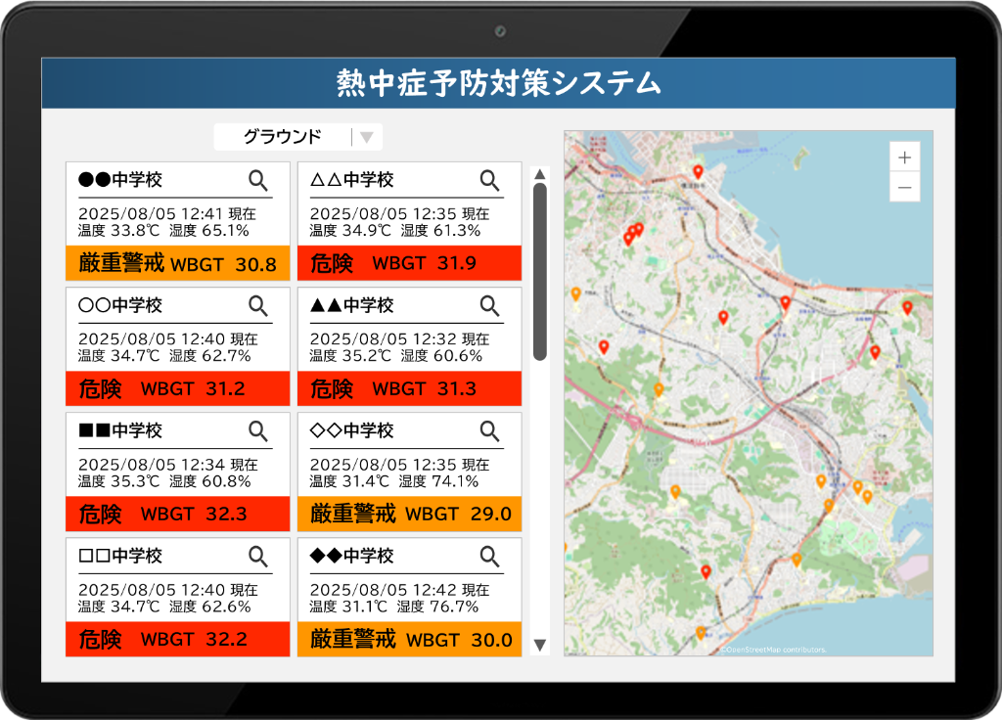Viewport: 1002px width, 720px height.
Task: Click the 厳重警戒 WBGT 30.8 alert banner
Action: pyautogui.click(x=177, y=263)
